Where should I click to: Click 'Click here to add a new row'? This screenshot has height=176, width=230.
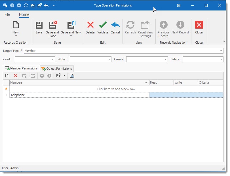coord(116,89)
